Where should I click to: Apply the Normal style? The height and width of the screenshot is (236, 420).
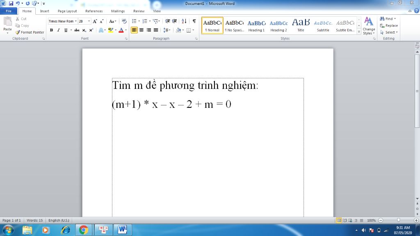212,25
